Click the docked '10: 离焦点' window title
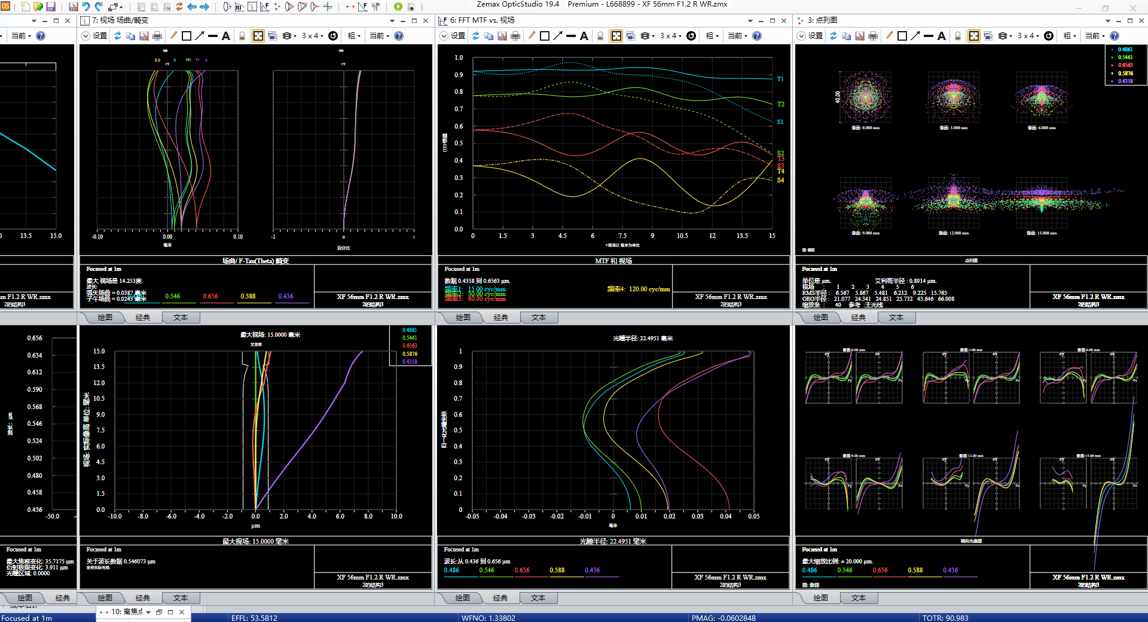Viewport: 1148px width, 622px height. [x=126, y=612]
